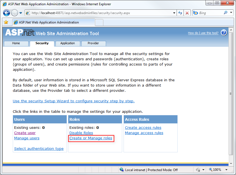Image resolution: width=236 pixels, height=175 pixels.
Task: Switch to the Home tab
Action: click(x=16, y=43)
